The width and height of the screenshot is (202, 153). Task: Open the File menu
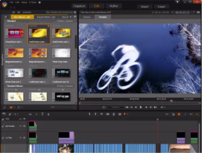point(11,2)
